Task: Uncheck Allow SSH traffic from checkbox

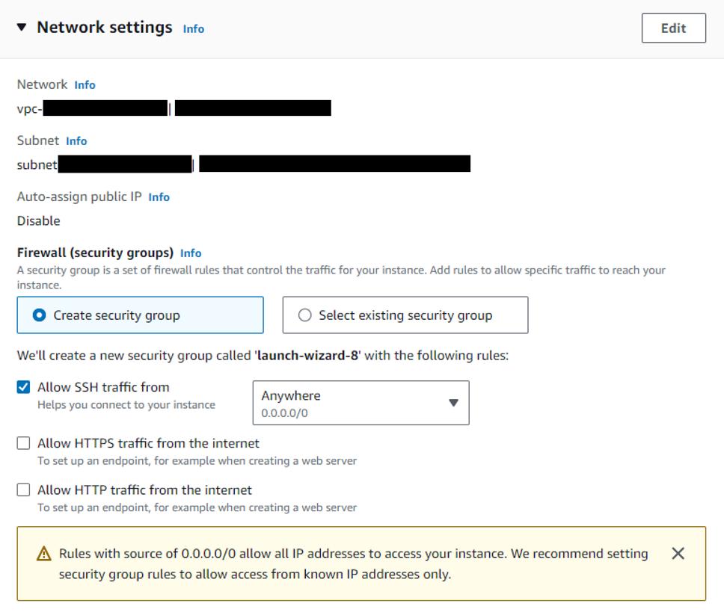Action: click(23, 387)
